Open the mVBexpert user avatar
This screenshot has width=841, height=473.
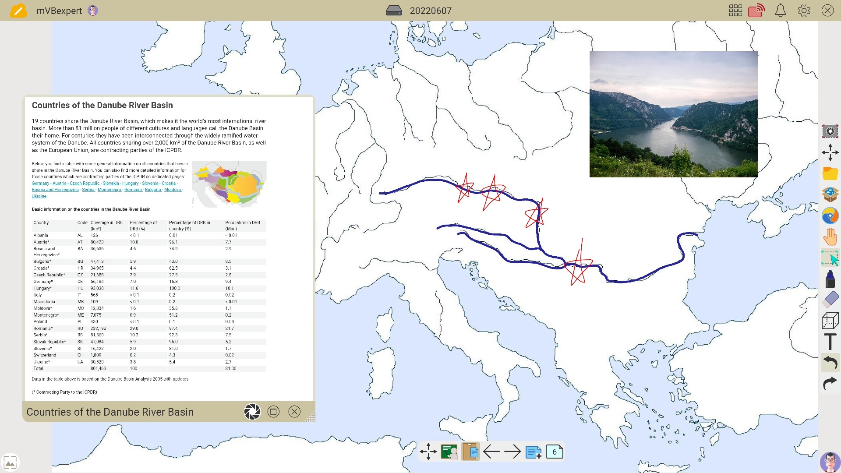[93, 11]
